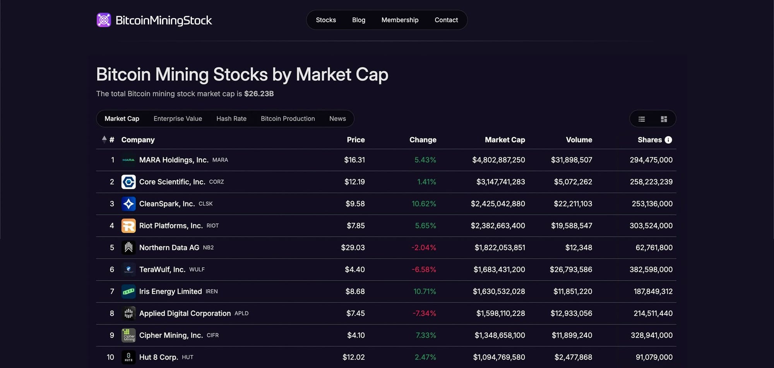Click the BitcoinMiningStock logo icon
The height and width of the screenshot is (368, 774).
pos(104,20)
